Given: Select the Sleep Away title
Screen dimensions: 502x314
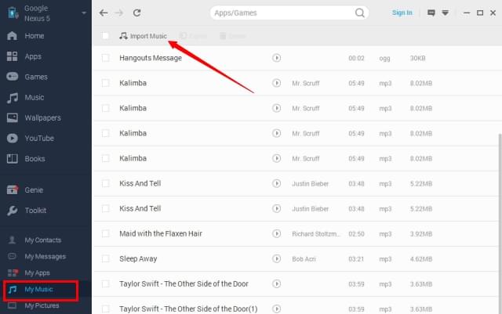Looking at the screenshot, I should (x=138, y=258).
